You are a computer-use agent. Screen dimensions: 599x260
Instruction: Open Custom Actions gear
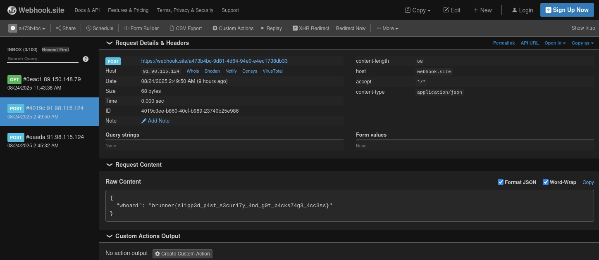215,28
